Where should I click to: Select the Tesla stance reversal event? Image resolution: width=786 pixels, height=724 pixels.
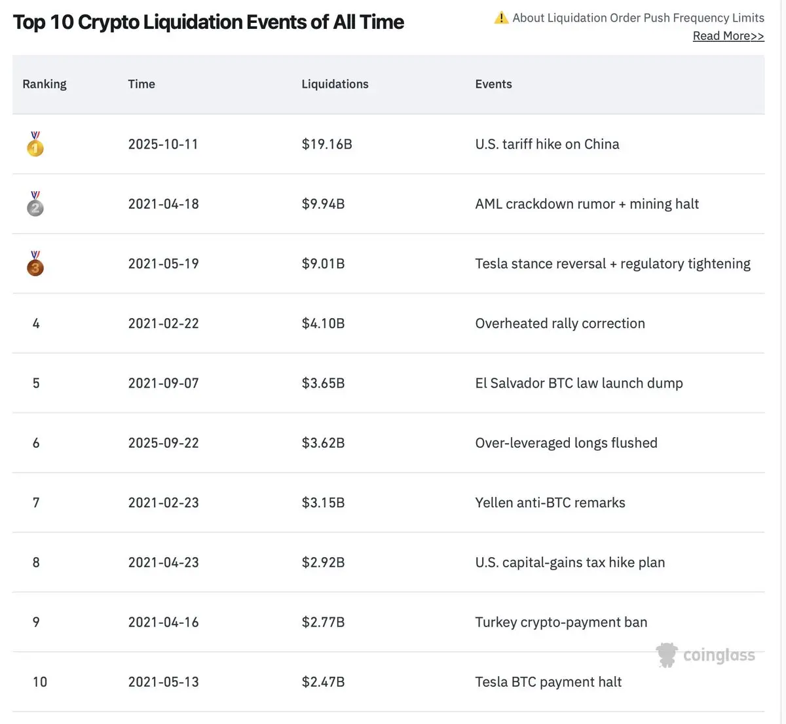[x=612, y=264]
